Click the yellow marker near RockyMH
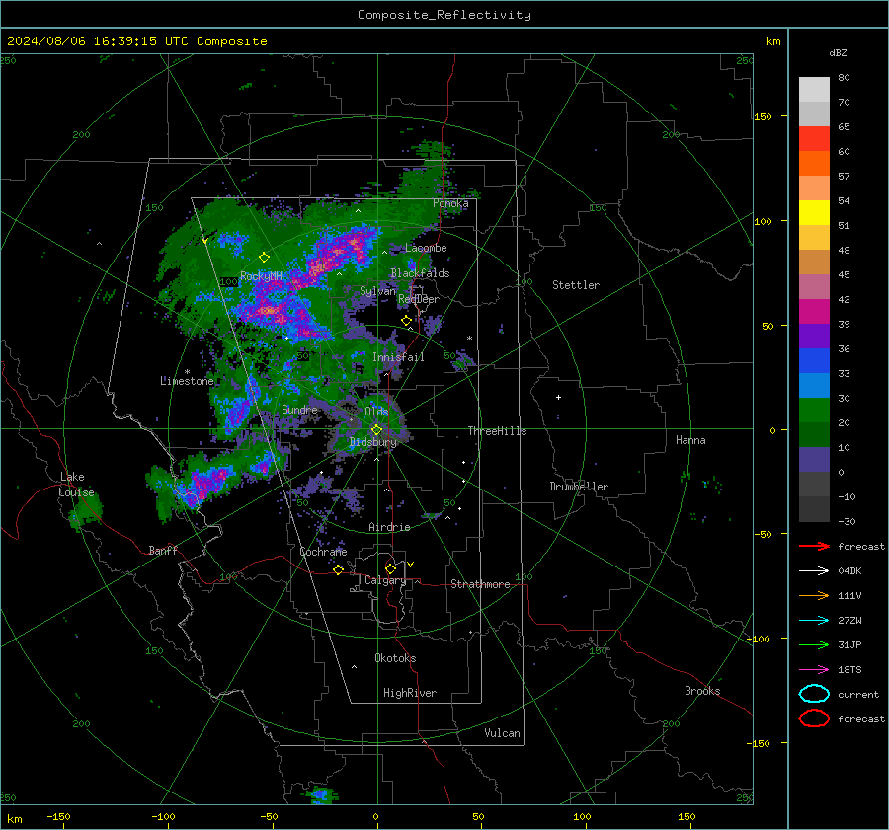This screenshot has width=889, height=830. [x=264, y=258]
